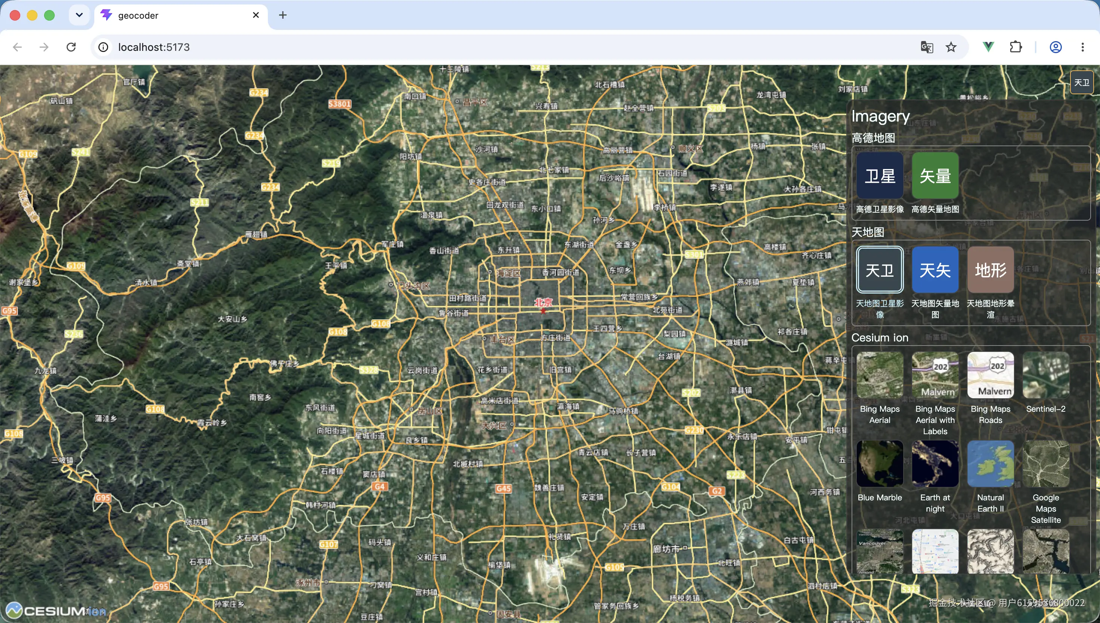
Task: Go back to the previous page
Action: click(17, 47)
